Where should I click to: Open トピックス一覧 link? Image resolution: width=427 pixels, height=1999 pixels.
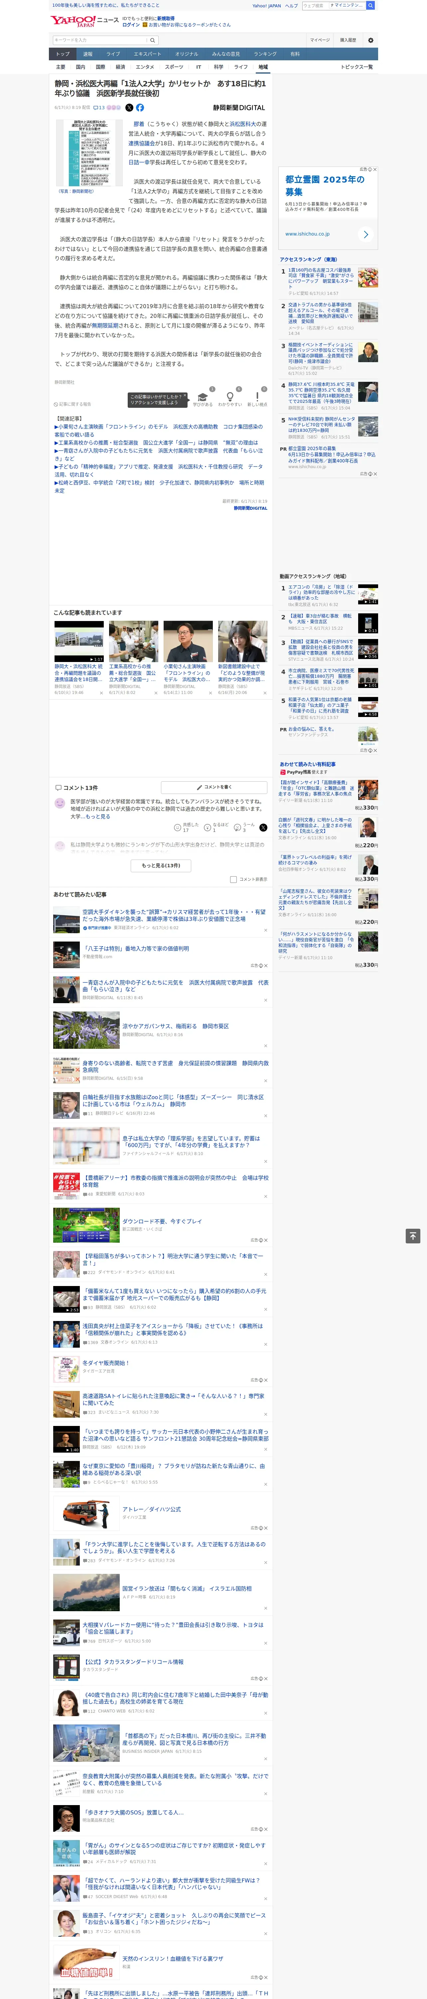click(x=356, y=67)
